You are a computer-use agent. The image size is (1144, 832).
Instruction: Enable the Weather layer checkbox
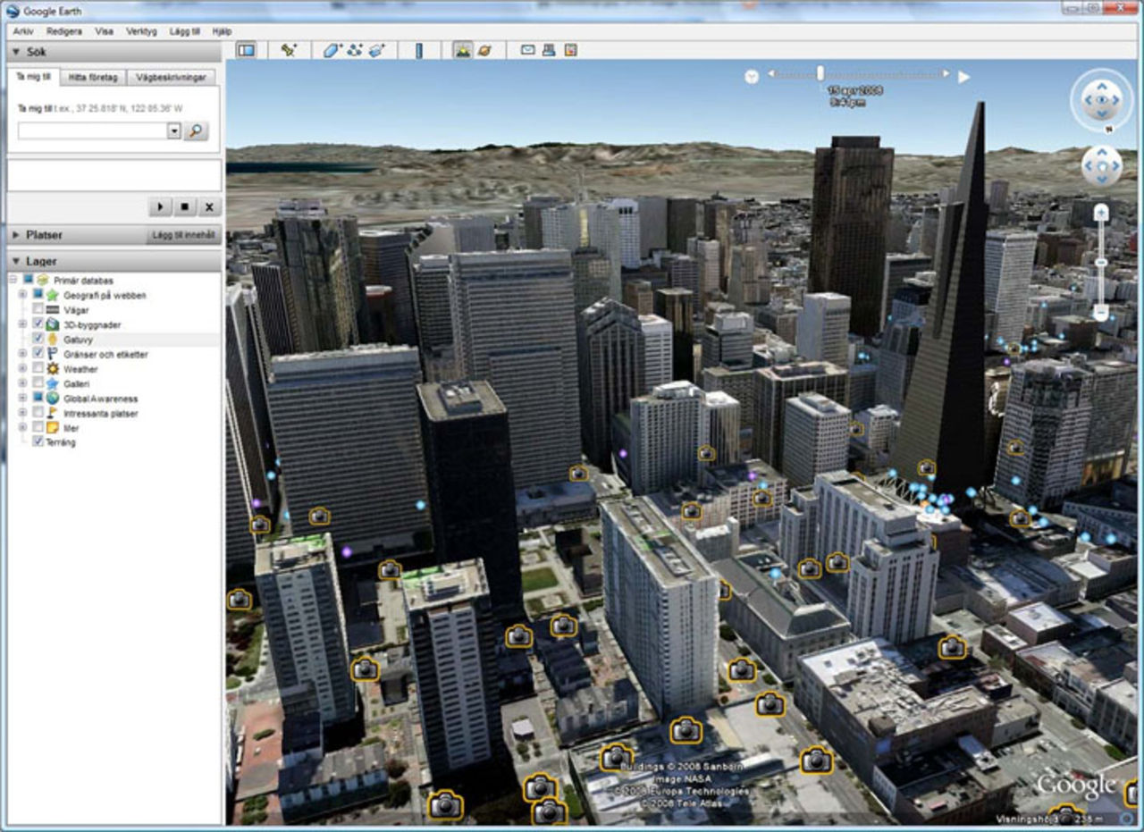tap(38, 368)
